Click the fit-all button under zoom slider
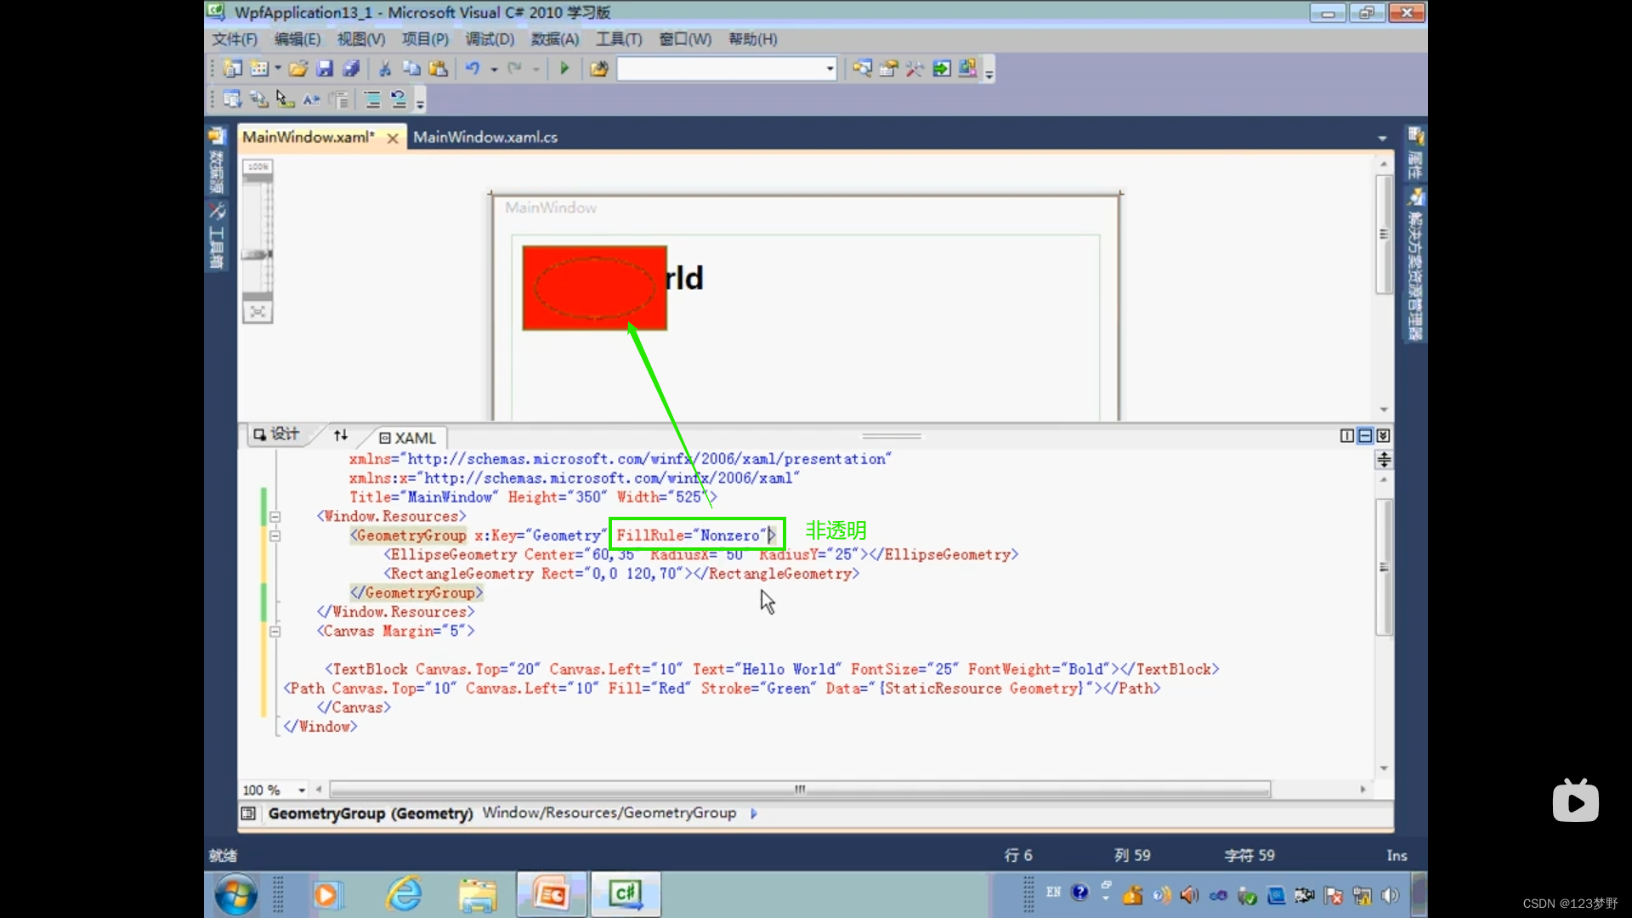This screenshot has height=918, width=1632. point(258,312)
